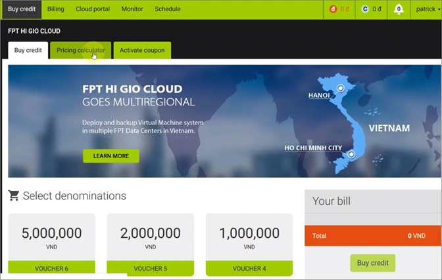Click the Your bill heading
This screenshot has width=442, height=280.
[331, 201]
